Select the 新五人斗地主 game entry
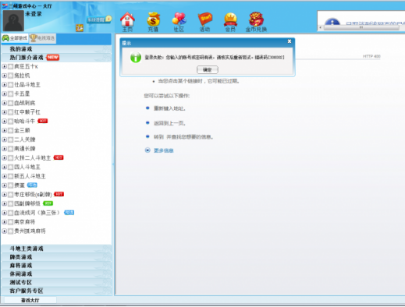The image size is (405, 307). click(30, 176)
